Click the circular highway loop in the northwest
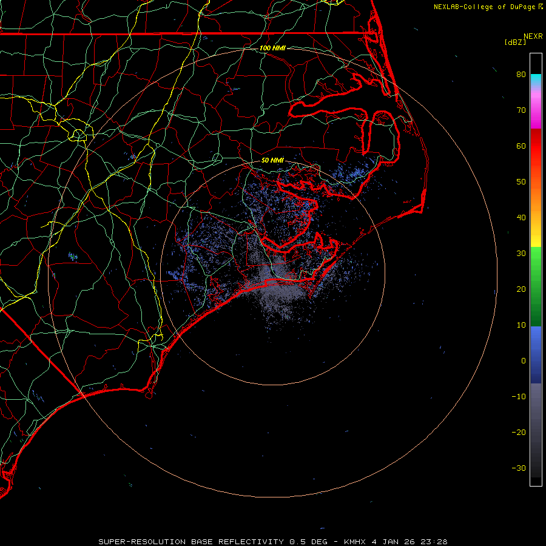Screen dimensions: 546x546 pyautogui.click(x=78, y=135)
